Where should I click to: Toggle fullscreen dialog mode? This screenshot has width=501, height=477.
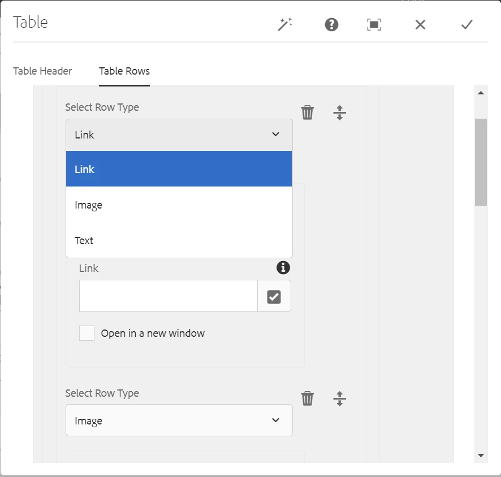click(374, 24)
